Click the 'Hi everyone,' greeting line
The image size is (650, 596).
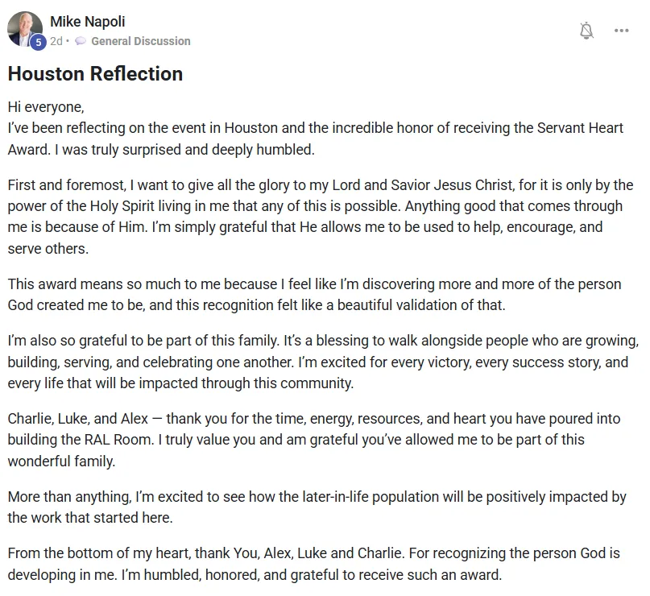(x=46, y=107)
